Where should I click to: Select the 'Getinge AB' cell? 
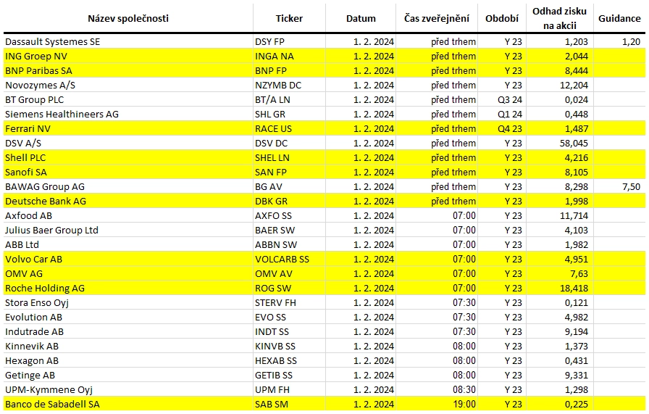click(128, 375)
